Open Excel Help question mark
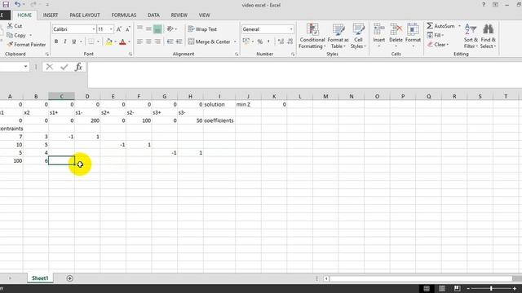Screen dimensions: 522x293 (484, 5)
